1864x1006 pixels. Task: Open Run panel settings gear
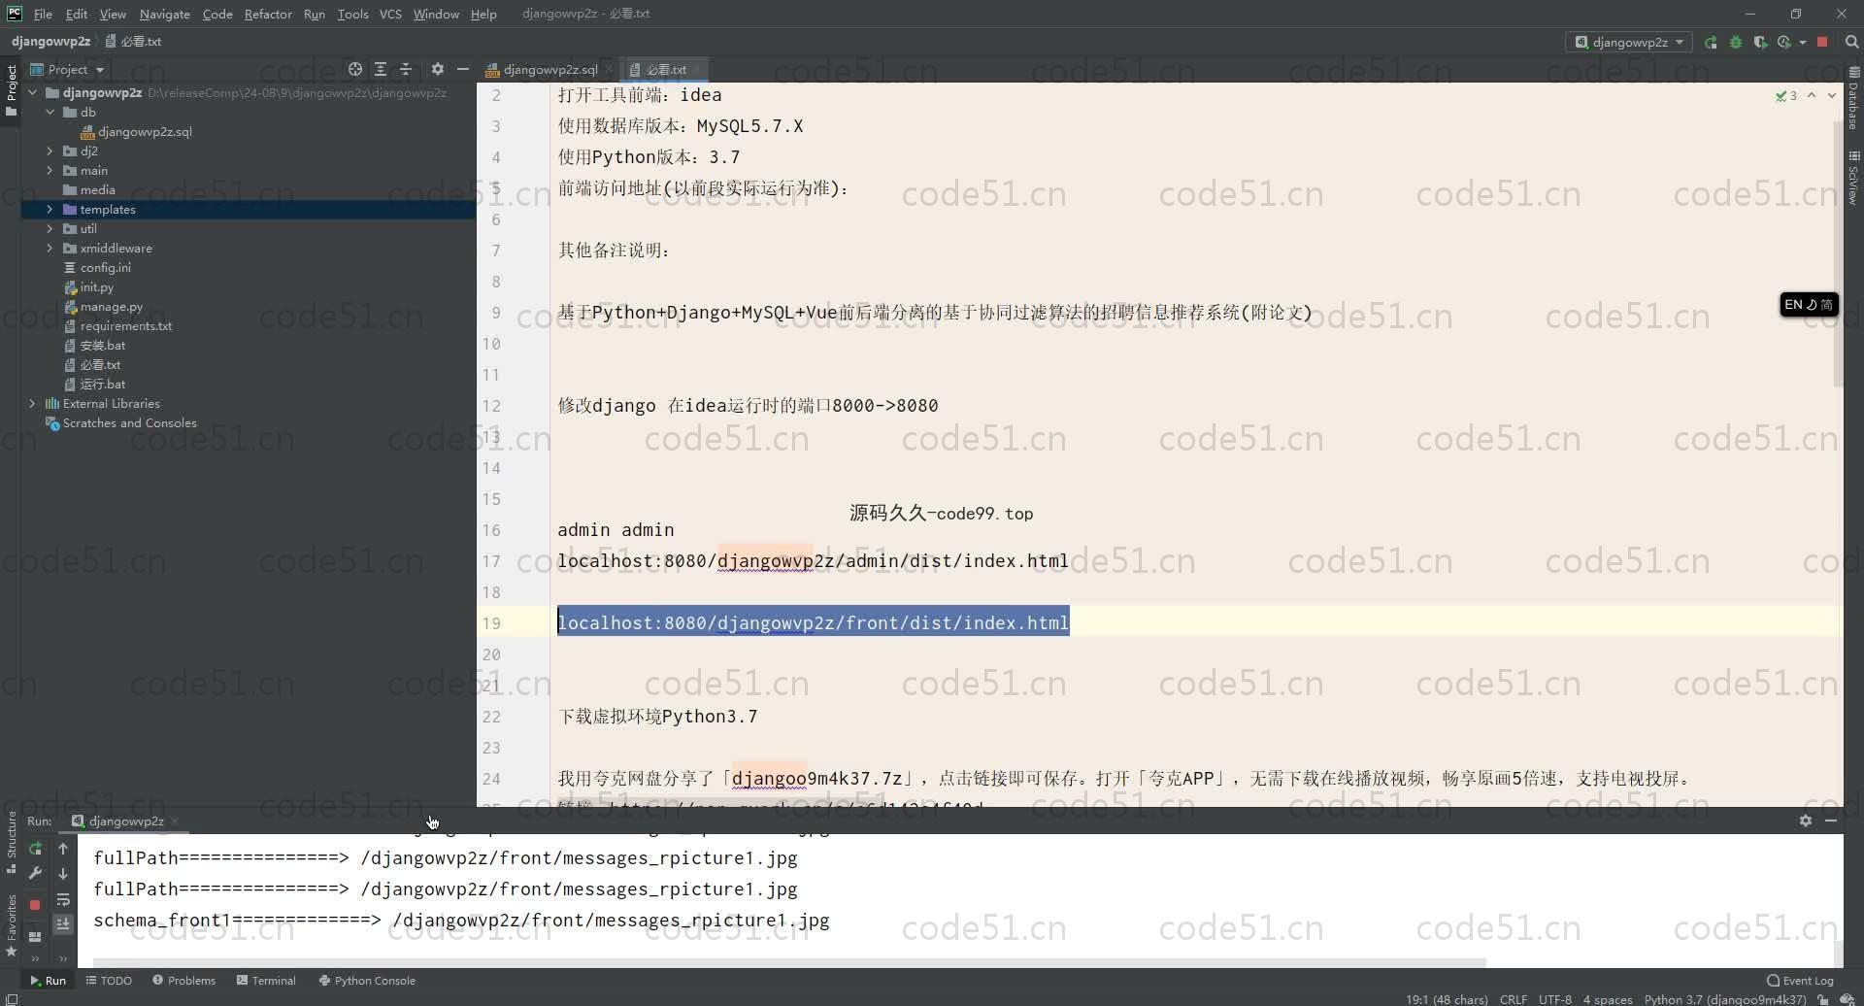[x=1805, y=821]
